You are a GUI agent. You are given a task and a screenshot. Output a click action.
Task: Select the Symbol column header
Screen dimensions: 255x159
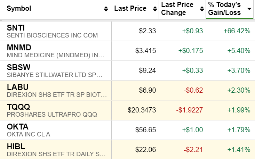(19, 9)
